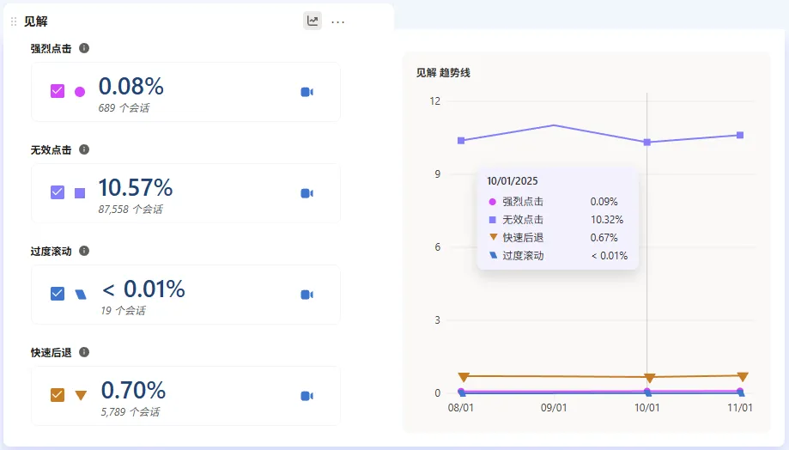This screenshot has width=789, height=450.
Task: Show info tooltip for 过度滚动
Action: pos(84,251)
